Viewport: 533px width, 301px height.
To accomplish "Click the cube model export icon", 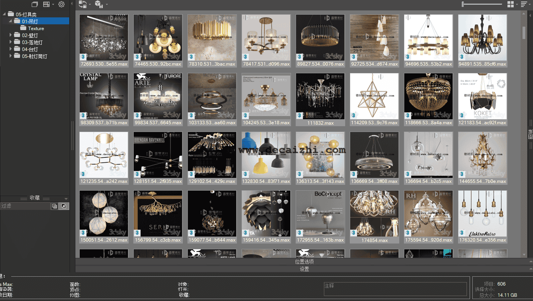I will (x=100, y=4).
